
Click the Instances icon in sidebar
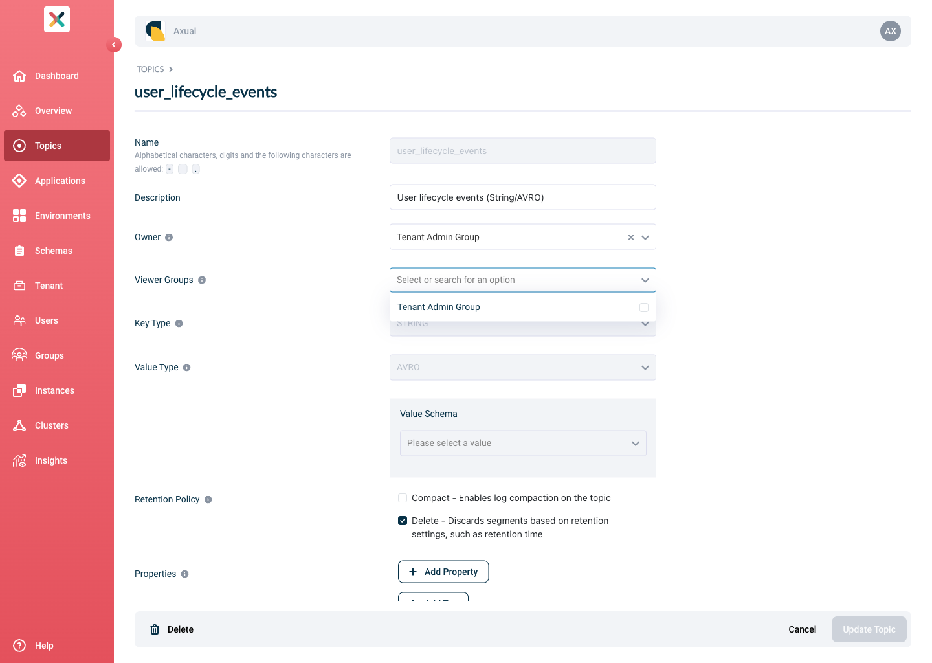click(19, 390)
